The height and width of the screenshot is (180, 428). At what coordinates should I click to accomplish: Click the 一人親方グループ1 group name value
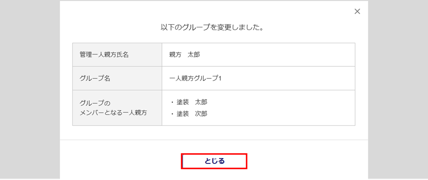coord(195,78)
